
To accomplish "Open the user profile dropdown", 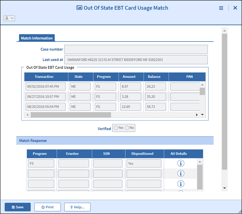I will (x=9, y=18).
